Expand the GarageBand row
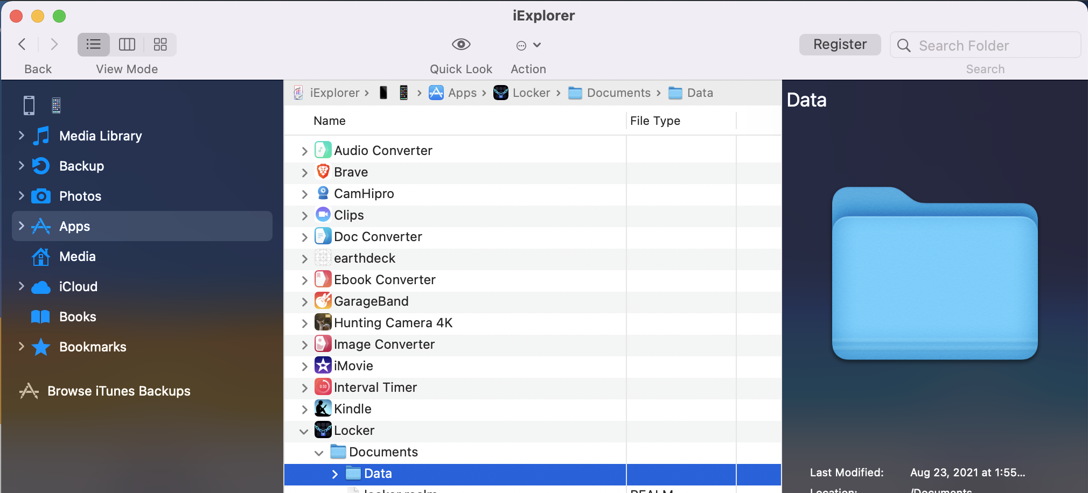Screen dimensions: 1088x493 click(x=304, y=302)
